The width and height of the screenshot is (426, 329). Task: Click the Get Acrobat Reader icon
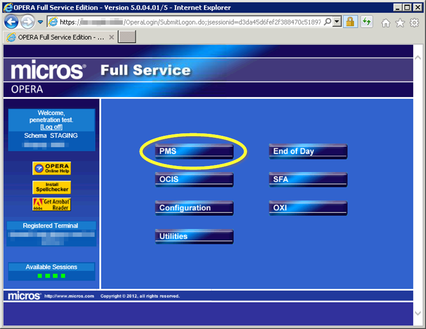(52, 205)
